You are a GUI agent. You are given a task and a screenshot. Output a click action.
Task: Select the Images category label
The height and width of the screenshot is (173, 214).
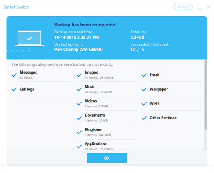pos(91,72)
